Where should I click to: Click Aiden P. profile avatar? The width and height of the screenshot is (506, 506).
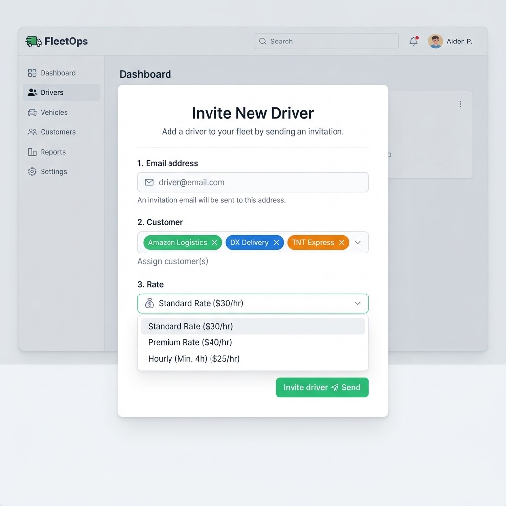tap(435, 42)
